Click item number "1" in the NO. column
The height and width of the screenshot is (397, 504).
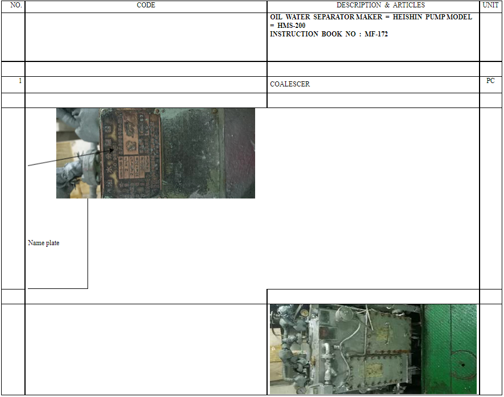pyautogui.click(x=20, y=81)
